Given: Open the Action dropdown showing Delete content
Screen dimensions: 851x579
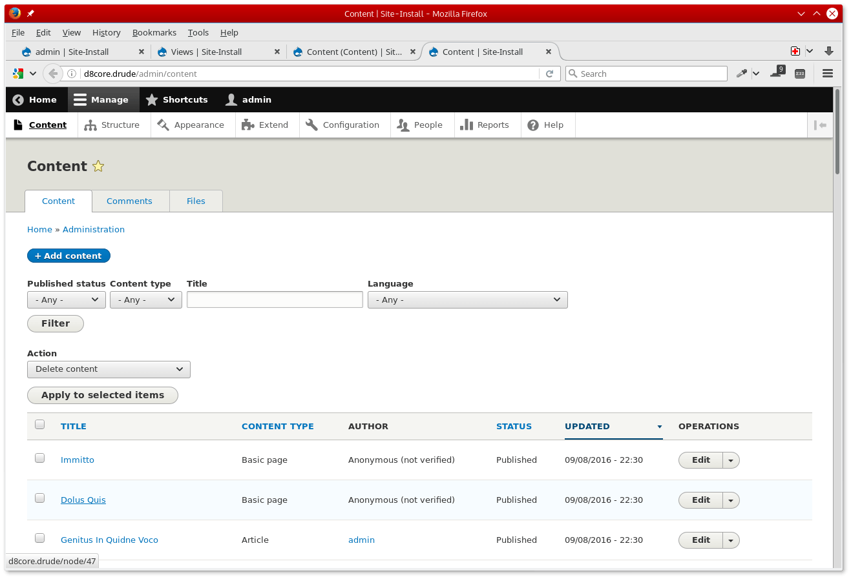Looking at the screenshot, I should coord(109,369).
